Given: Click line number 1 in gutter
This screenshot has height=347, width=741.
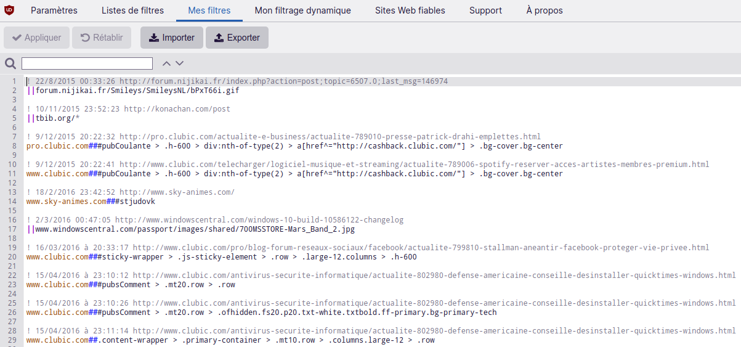Looking at the screenshot, I should [x=13, y=81].
